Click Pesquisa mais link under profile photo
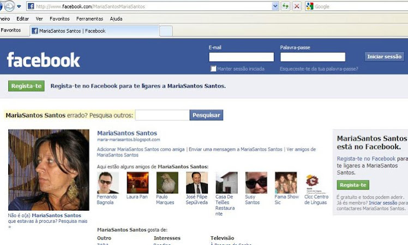 point(73,221)
